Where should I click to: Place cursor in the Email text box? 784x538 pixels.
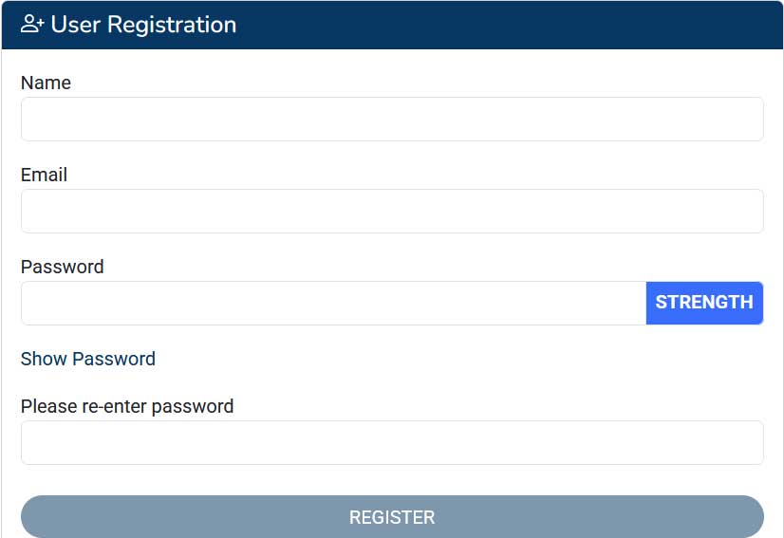[392, 211]
